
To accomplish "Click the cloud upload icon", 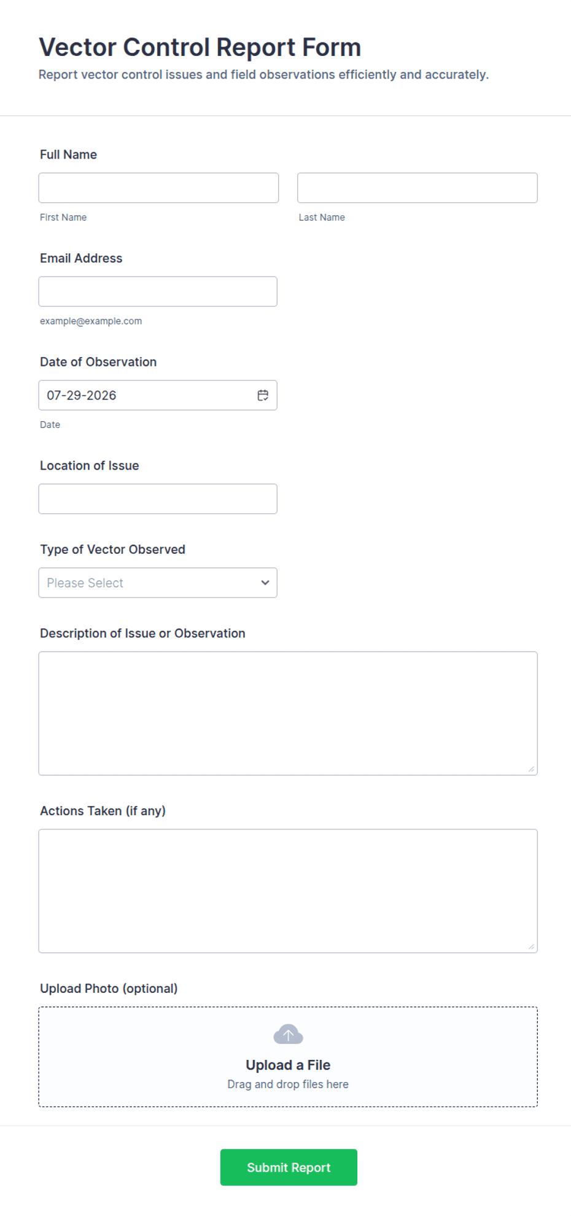I will pos(288,1035).
